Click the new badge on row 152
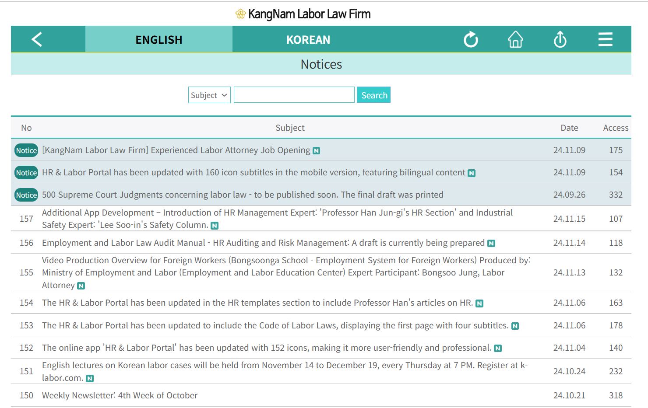 (498, 349)
